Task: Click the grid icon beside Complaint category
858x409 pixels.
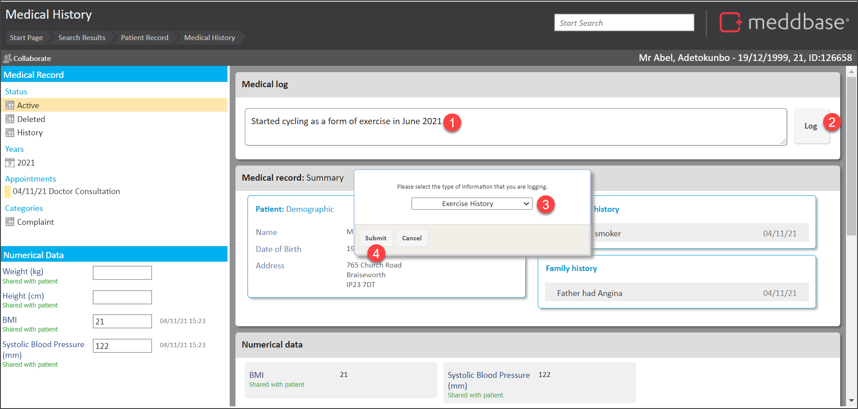Action: pos(10,222)
